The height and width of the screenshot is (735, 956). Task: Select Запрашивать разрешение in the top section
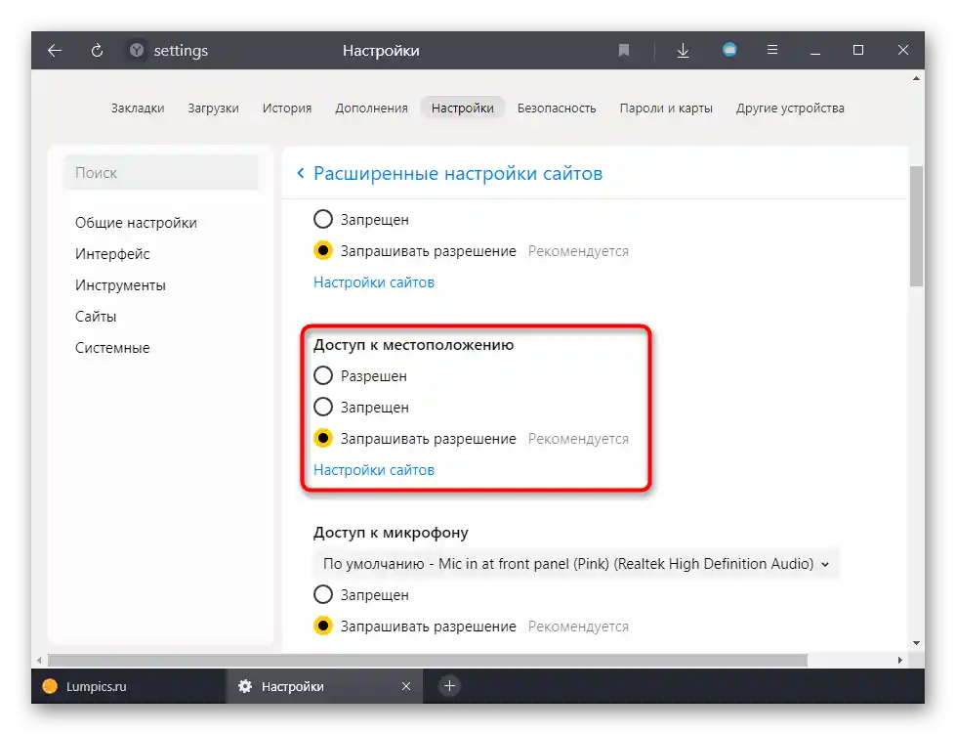click(x=323, y=251)
